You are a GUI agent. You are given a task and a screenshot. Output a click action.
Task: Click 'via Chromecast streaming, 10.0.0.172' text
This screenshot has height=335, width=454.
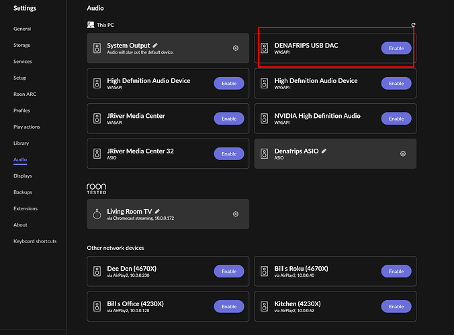[140, 218]
